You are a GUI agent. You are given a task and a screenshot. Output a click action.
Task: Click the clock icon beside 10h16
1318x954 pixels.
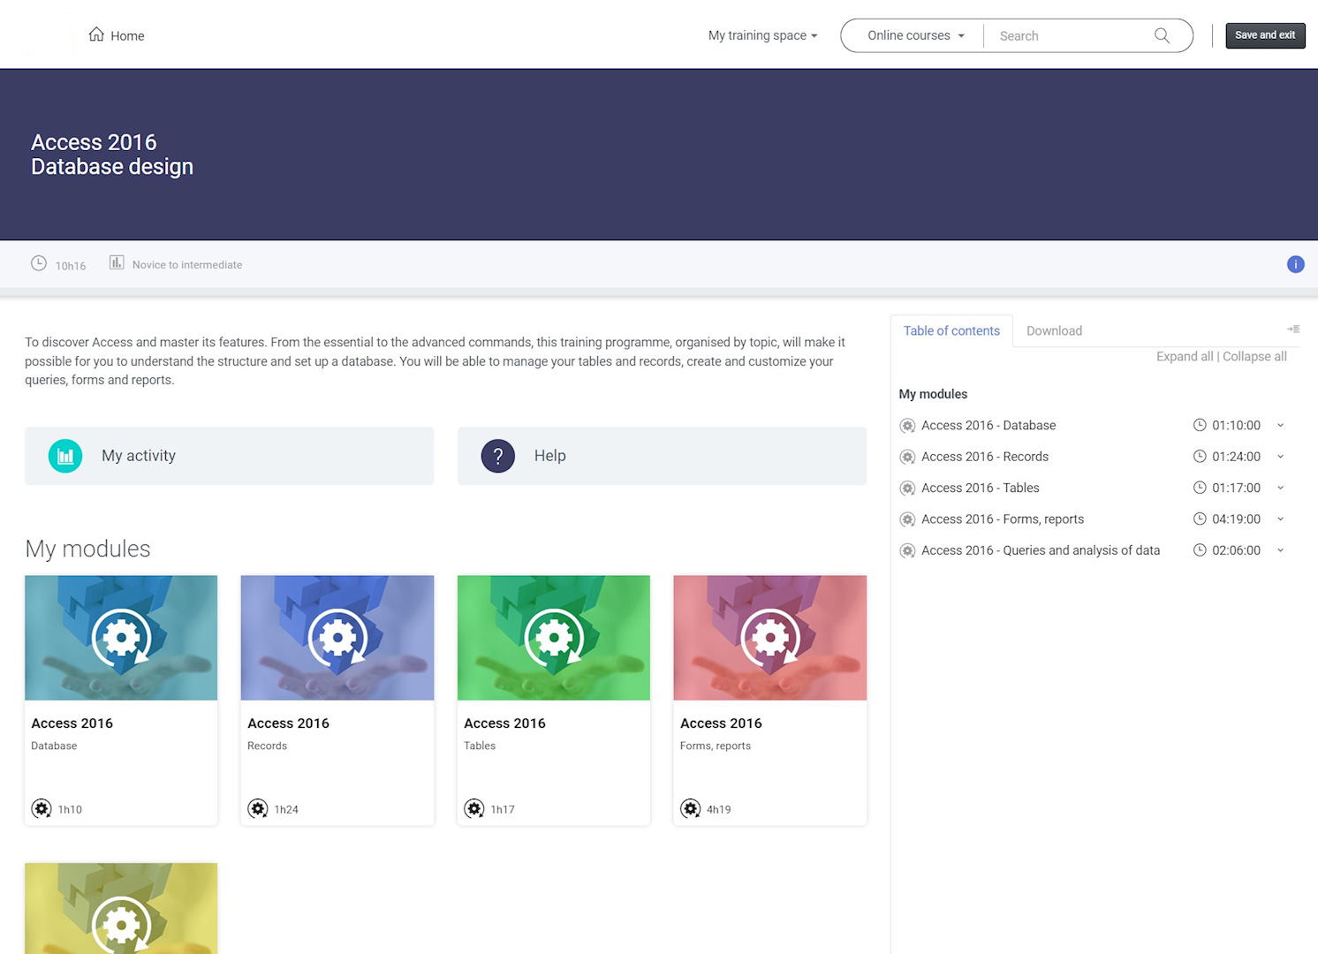point(39,263)
